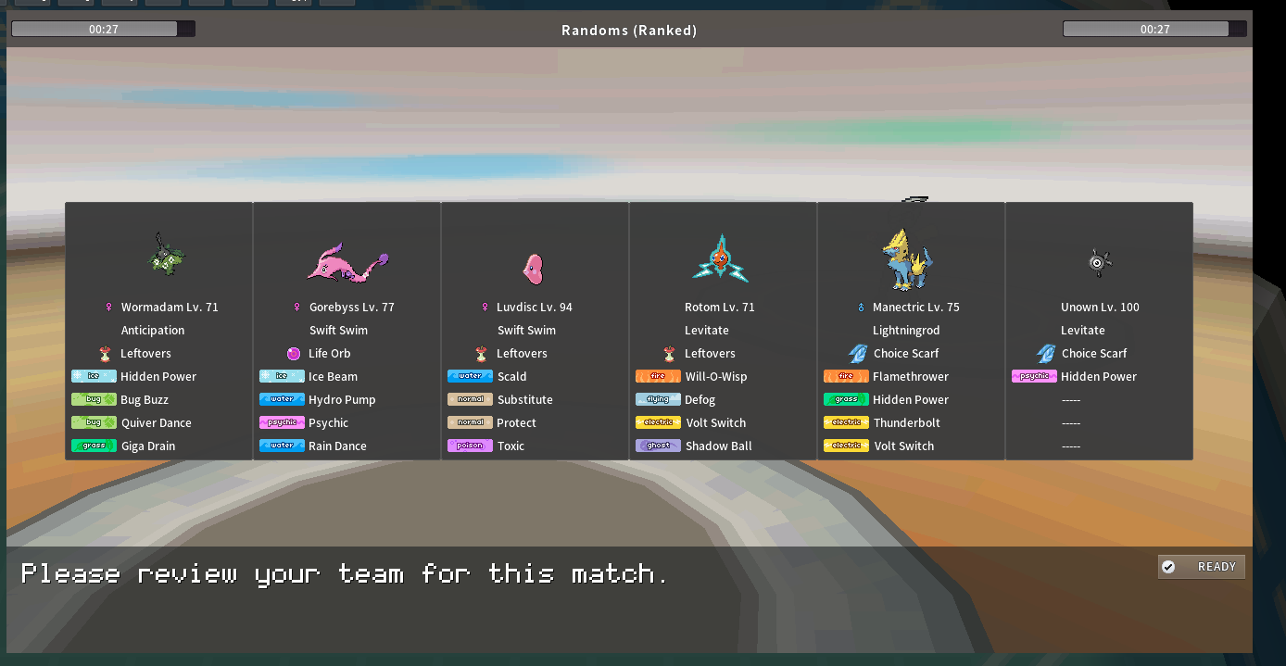Click Unown's Choice Scarf icon
1286x666 pixels.
point(1045,353)
